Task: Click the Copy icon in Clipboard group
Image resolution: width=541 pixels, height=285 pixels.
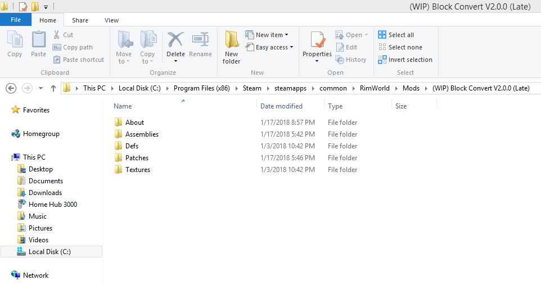Action: 15,39
